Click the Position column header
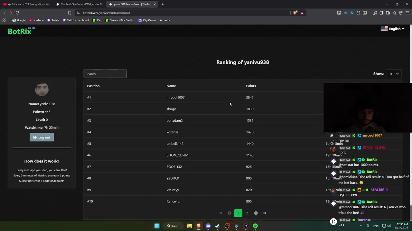 93,86
